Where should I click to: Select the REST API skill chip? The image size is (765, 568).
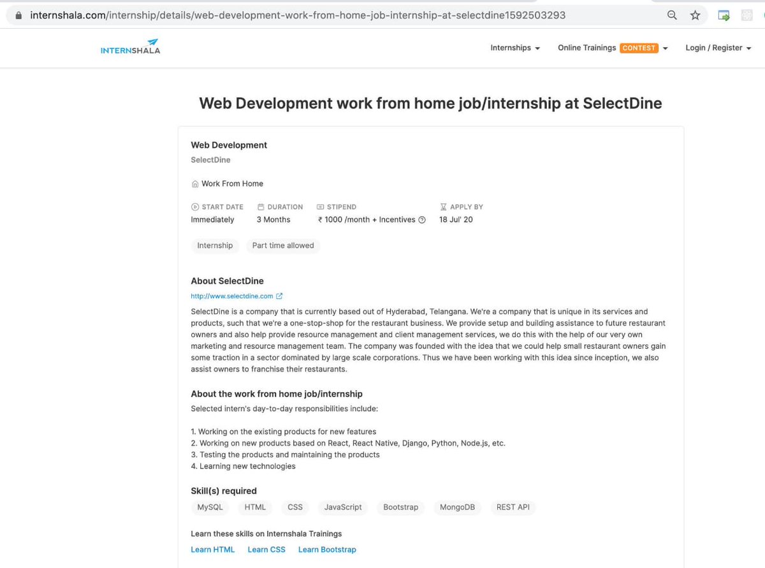[x=513, y=507]
